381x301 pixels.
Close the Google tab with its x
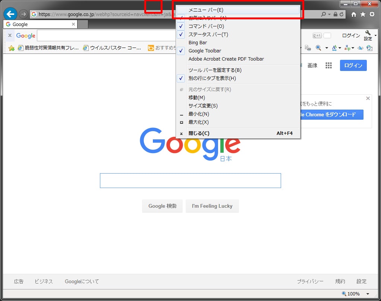point(73,24)
